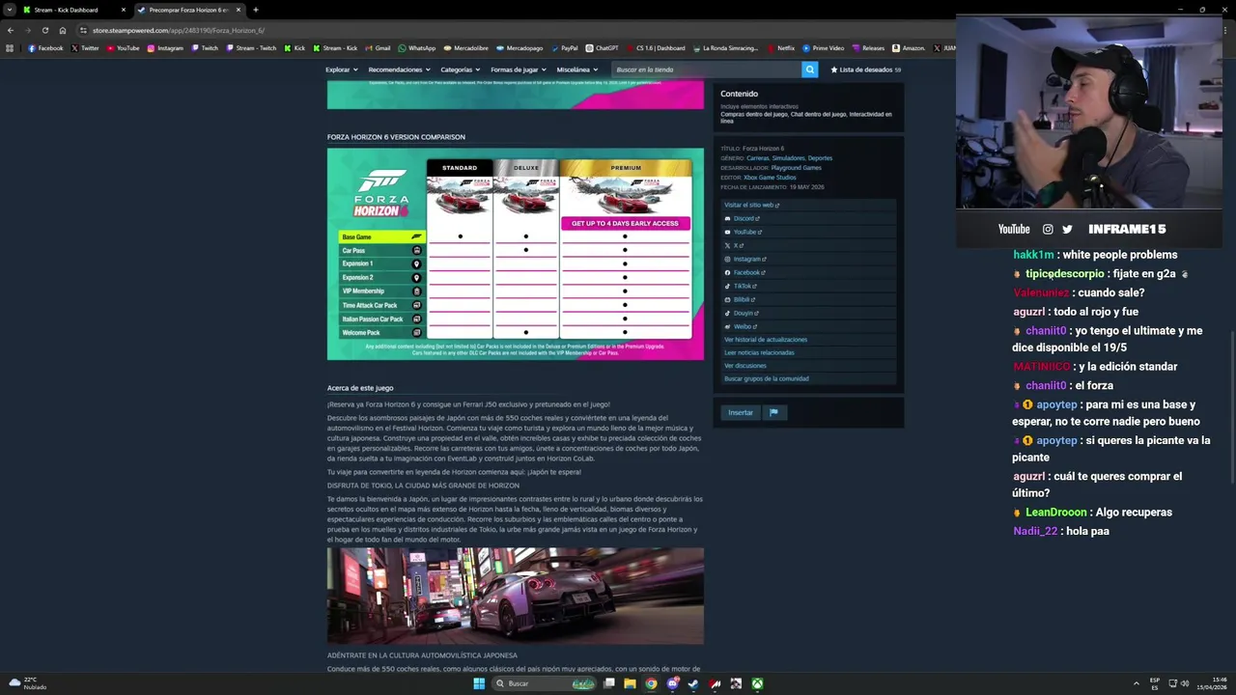
Task: Select the Precomprar Forza Horizon 6 tab
Action: point(188,10)
